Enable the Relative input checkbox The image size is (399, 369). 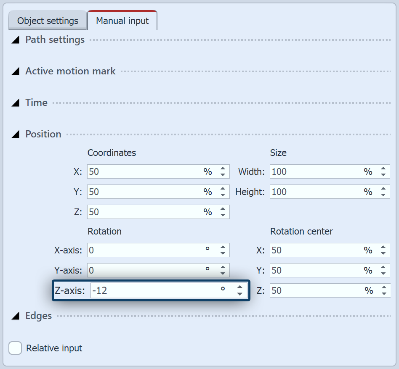click(16, 348)
